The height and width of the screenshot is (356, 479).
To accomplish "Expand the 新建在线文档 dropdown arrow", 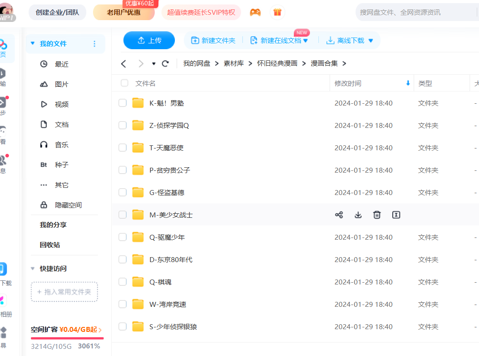I will coord(306,41).
